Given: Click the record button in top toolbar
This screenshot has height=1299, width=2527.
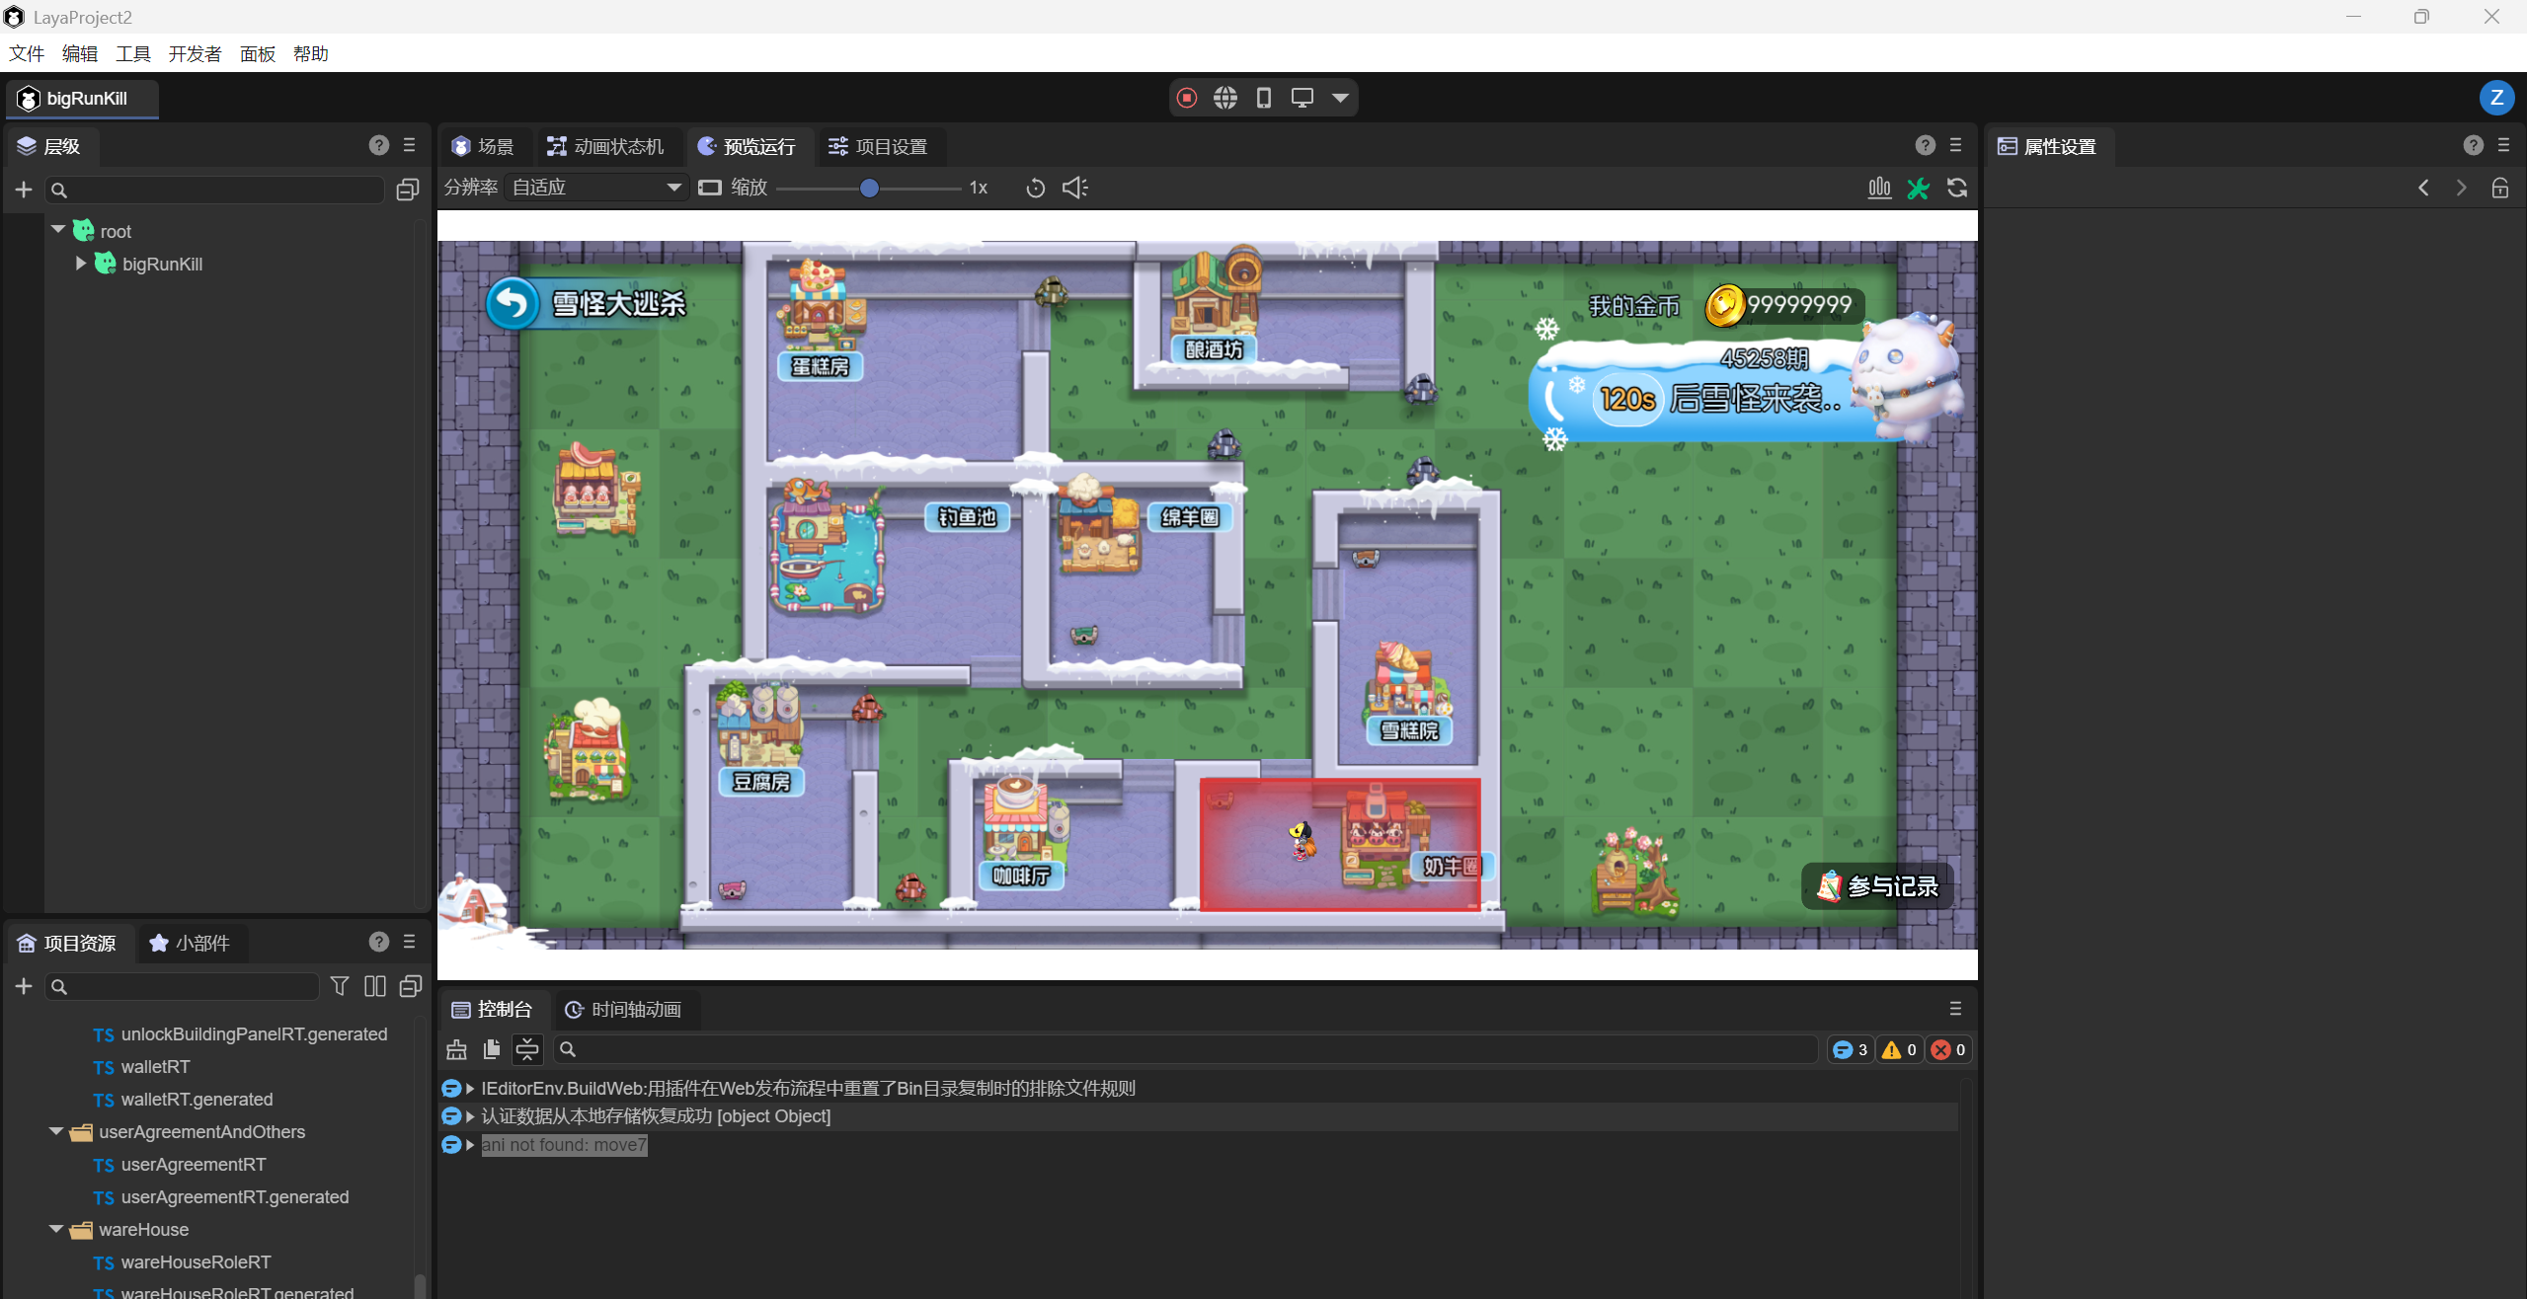Looking at the screenshot, I should [x=1187, y=98].
